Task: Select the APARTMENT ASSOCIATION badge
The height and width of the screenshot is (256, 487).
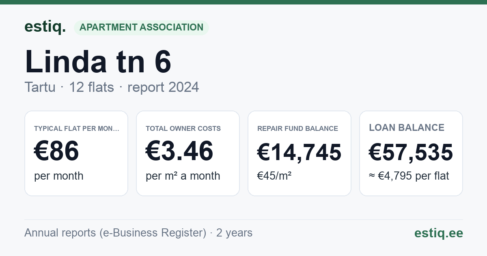Action: click(141, 28)
